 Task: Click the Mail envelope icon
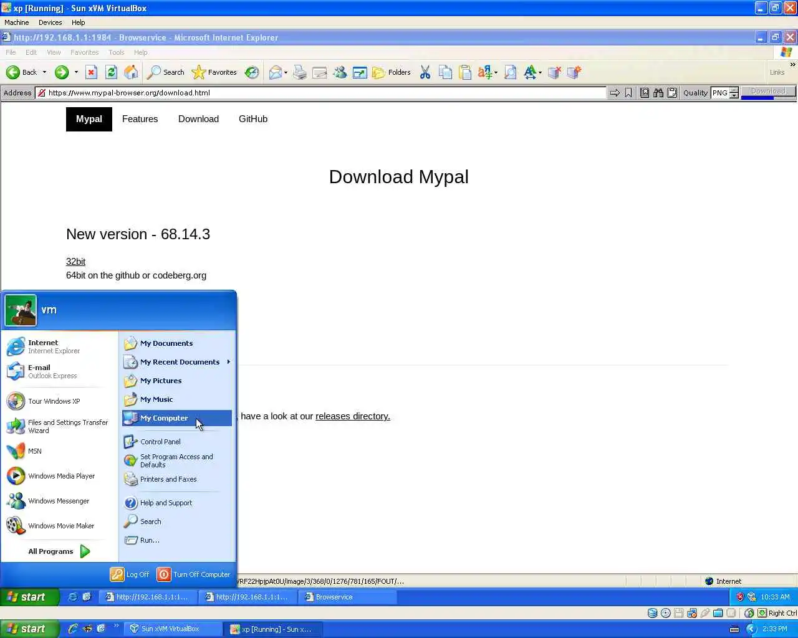pos(275,72)
